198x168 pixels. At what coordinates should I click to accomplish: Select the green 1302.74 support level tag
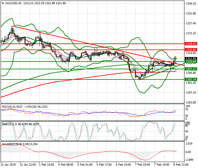[191, 79]
